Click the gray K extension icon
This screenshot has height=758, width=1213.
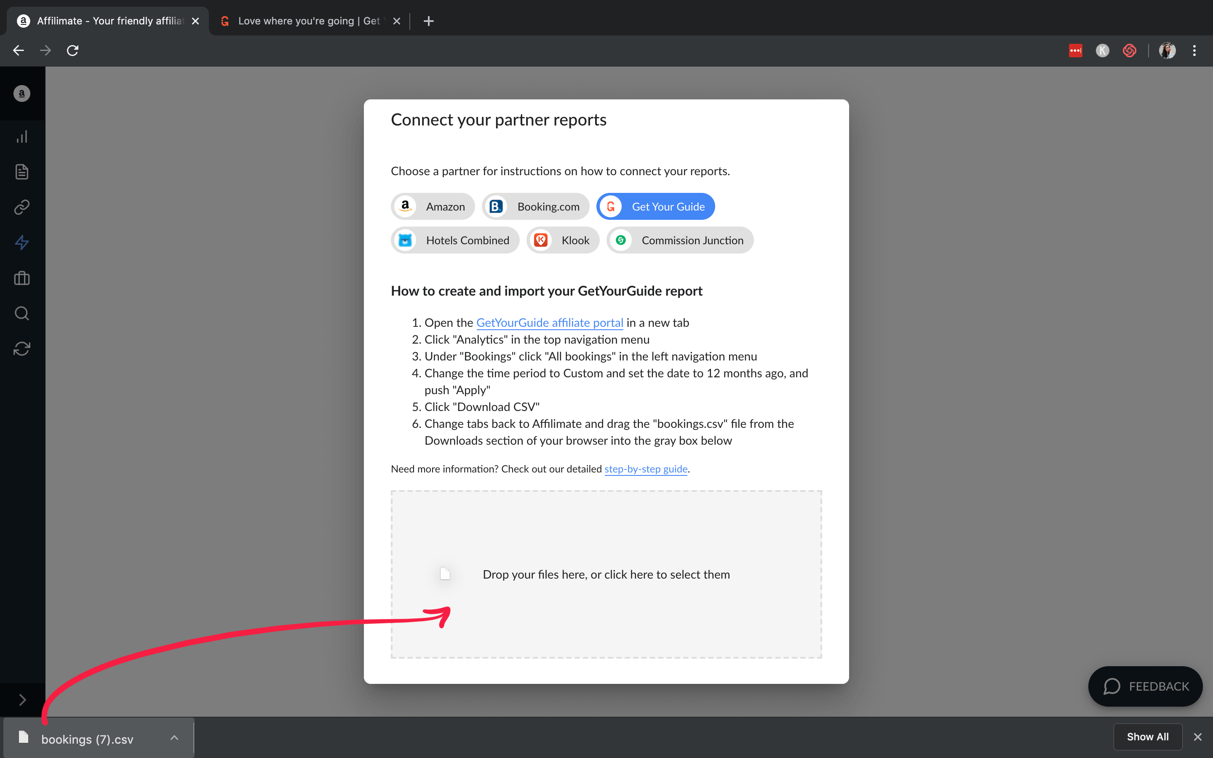tap(1102, 50)
